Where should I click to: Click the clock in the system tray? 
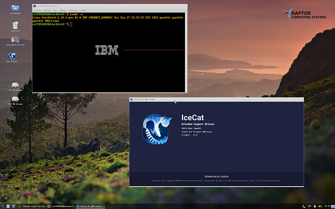coord(327,206)
